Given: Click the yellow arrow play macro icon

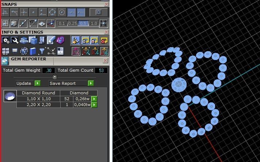Looking at the screenshot, I should pos(85,40).
